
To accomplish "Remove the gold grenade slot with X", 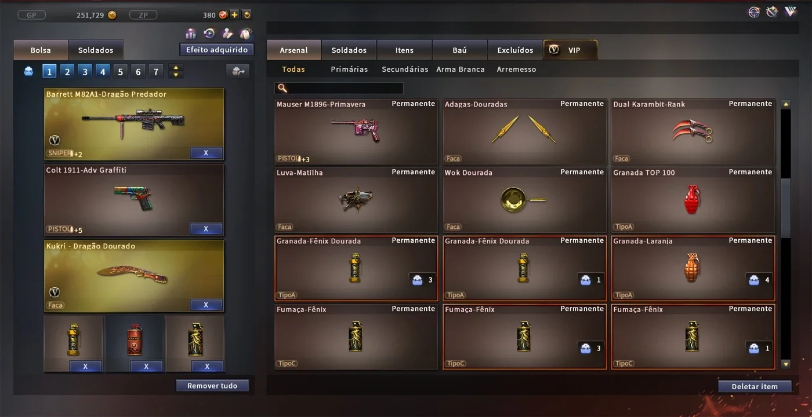I will click(x=85, y=366).
